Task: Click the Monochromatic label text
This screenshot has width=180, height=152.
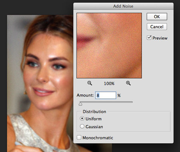Action: tap(98, 138)
